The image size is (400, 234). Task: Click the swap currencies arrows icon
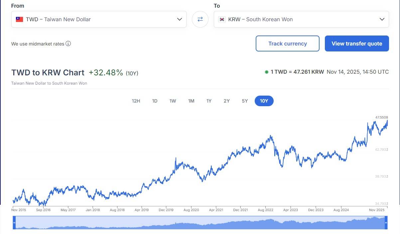200,19
